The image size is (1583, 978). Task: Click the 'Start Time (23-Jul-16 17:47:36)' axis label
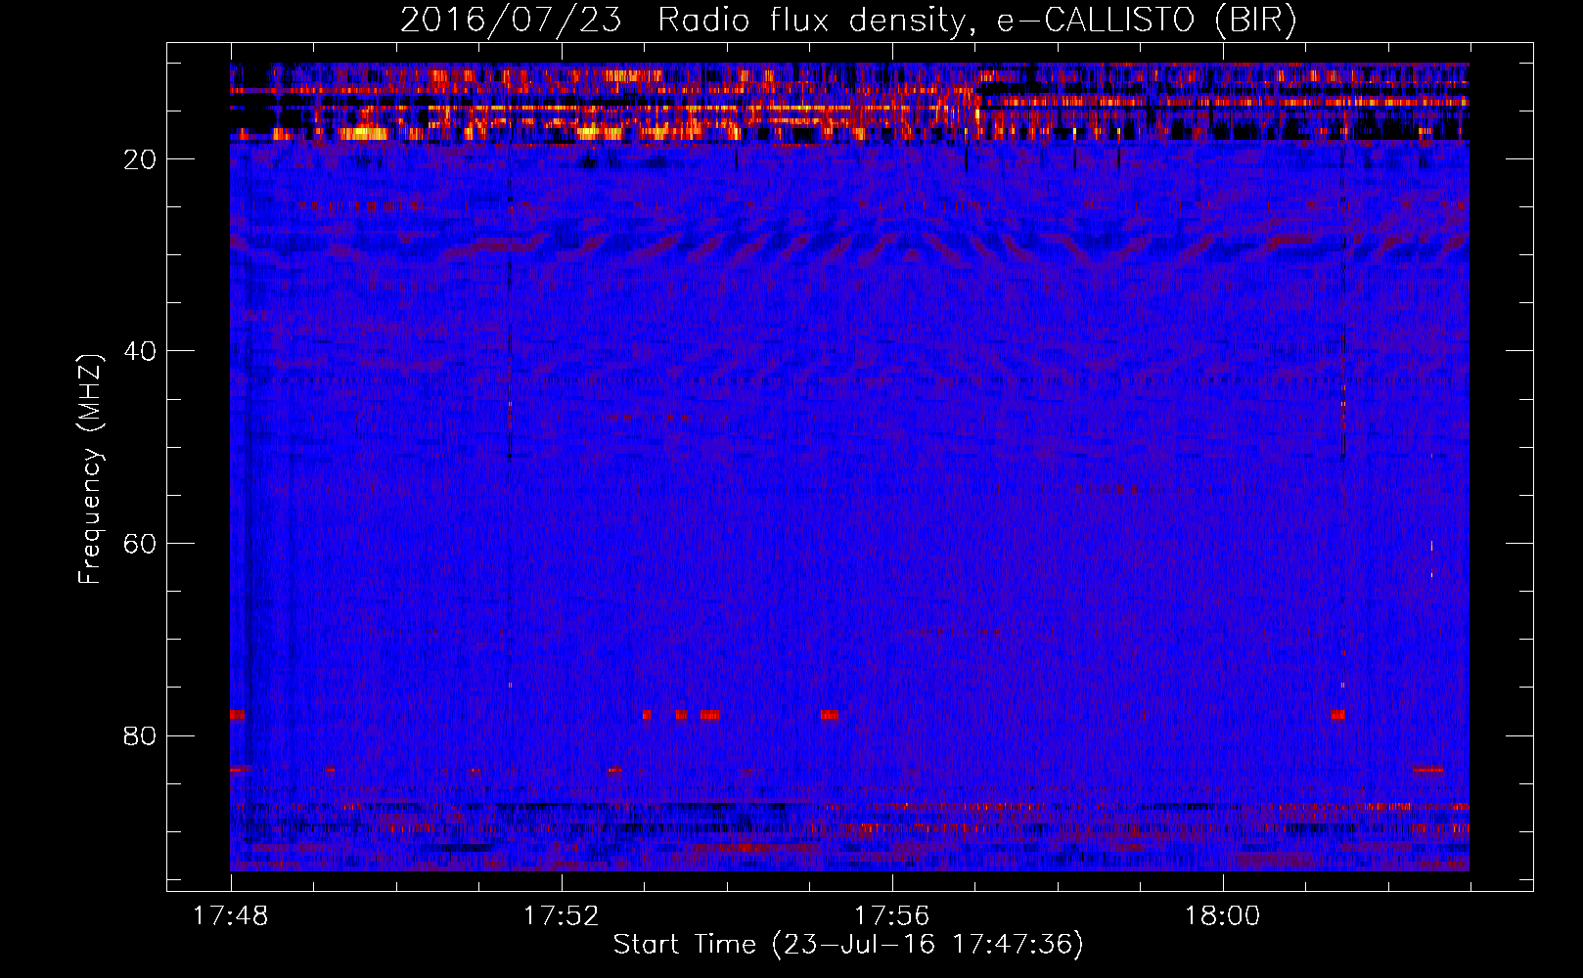(x=848, y=945)
